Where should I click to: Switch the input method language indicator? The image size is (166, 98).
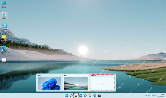pyautogui.click(x=149, y=95)
